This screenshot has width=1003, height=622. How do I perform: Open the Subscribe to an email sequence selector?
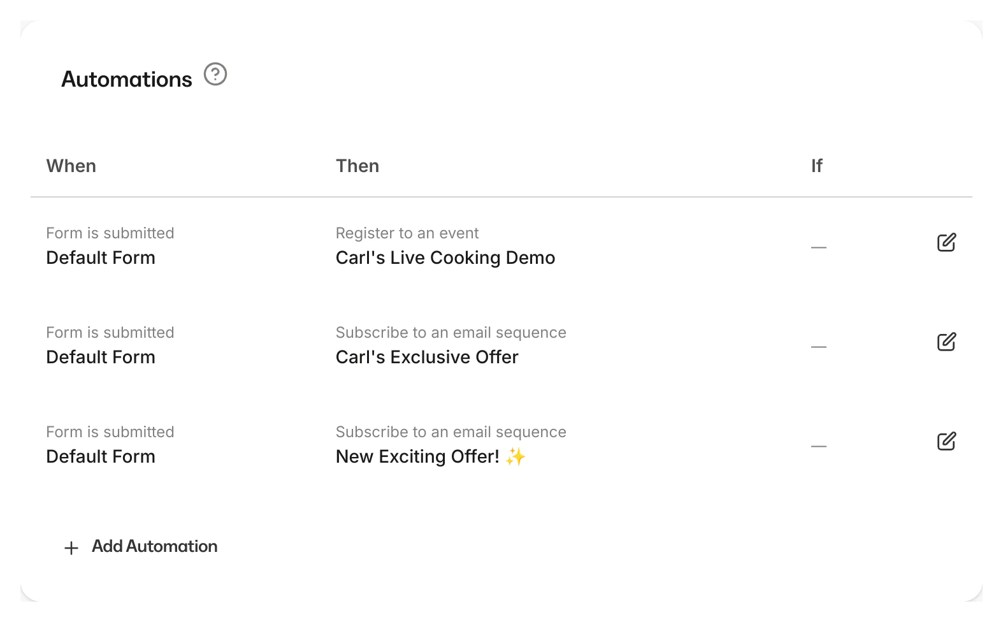(x=451, y=333)
